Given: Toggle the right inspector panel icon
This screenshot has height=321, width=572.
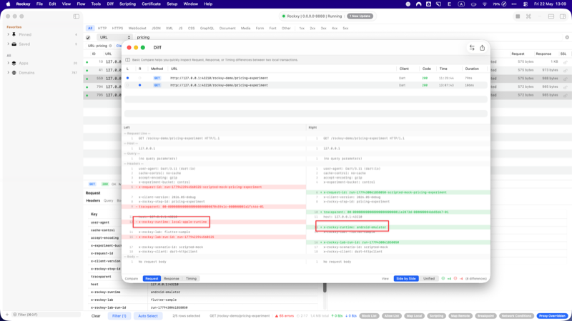Looking at the screenshot, I should pos(563,16).
